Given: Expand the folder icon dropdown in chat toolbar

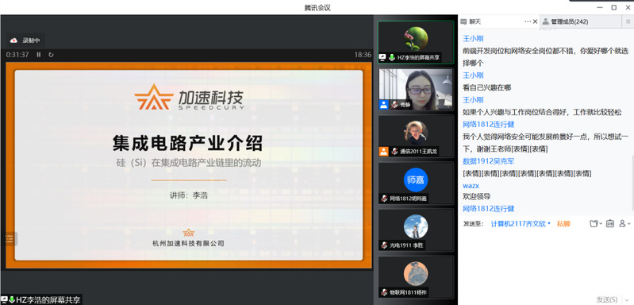Looking at the screenshot, I should (x=596, y=223).
